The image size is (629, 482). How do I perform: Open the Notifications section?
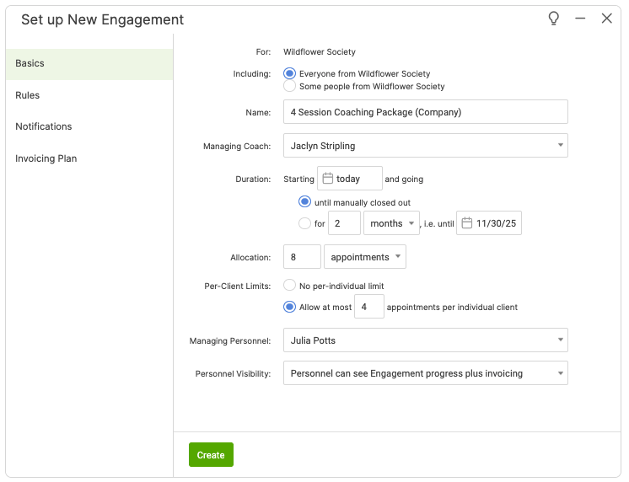44,126
